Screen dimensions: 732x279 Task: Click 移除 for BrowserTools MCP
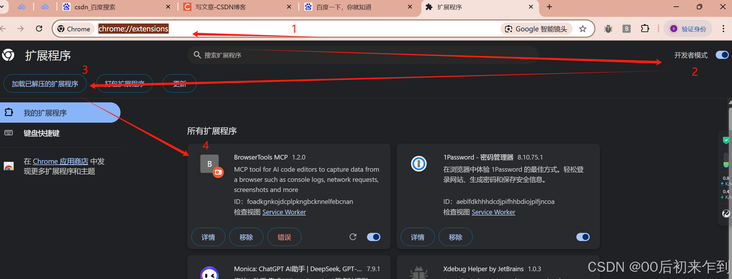246,237
